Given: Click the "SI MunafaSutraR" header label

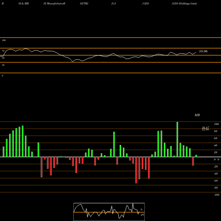Looking at the screenshot, I should [54, 4].
